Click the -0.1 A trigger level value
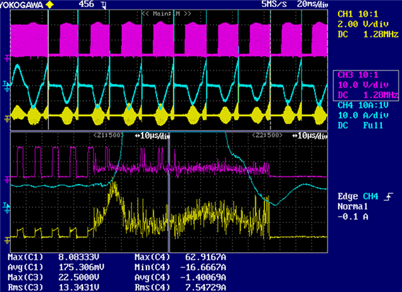 pyautogui.click(x=352, y=217)
